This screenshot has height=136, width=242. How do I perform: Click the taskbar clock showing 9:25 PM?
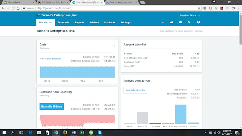click(227, 132)
